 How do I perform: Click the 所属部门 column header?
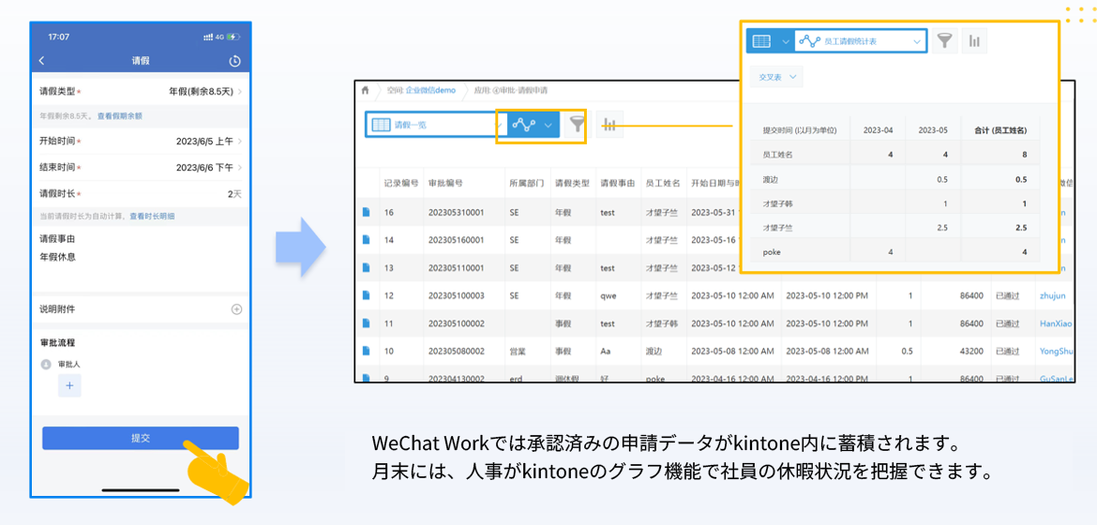point(528,184)
